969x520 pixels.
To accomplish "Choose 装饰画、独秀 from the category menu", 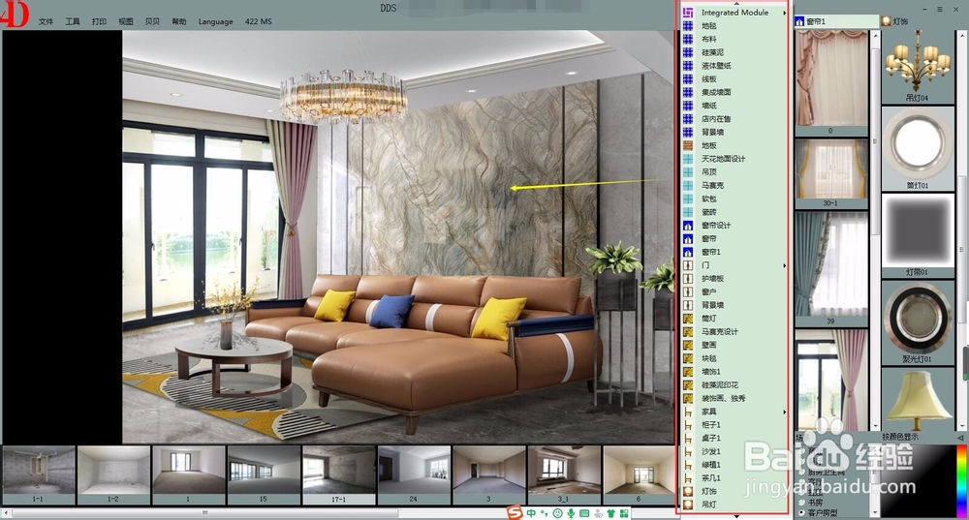I will (x=724, y=398).
